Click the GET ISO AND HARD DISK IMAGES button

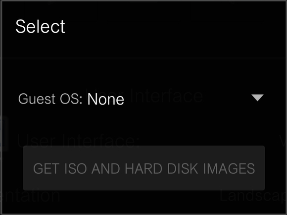[144, 168]
